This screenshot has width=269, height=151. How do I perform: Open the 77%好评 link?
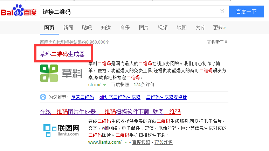click(163, 142)
